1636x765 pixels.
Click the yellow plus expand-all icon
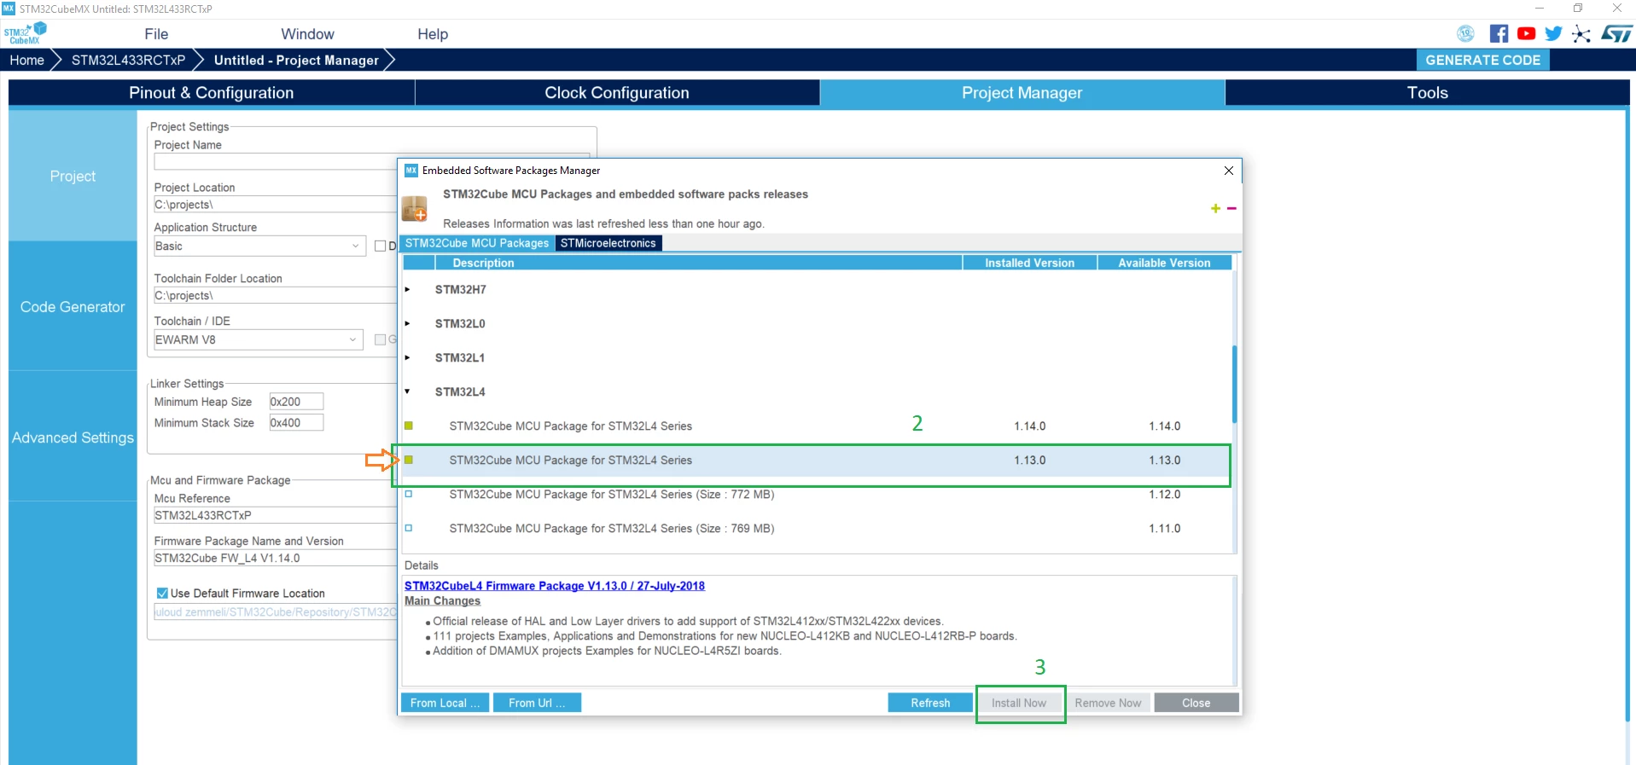click(x=1215, y=208)
